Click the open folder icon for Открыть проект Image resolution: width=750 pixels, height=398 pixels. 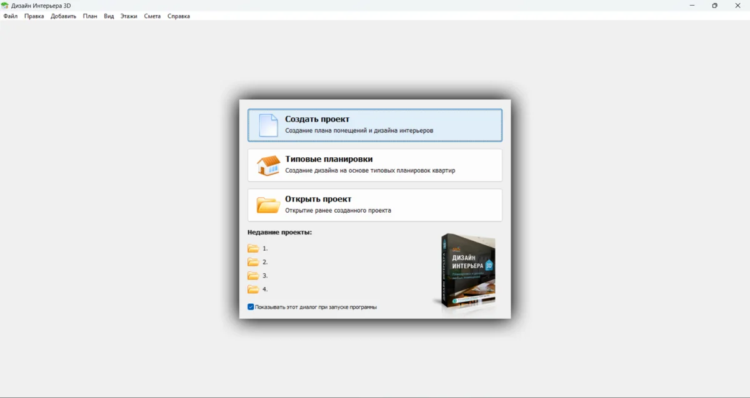click(x=269, y=205)
